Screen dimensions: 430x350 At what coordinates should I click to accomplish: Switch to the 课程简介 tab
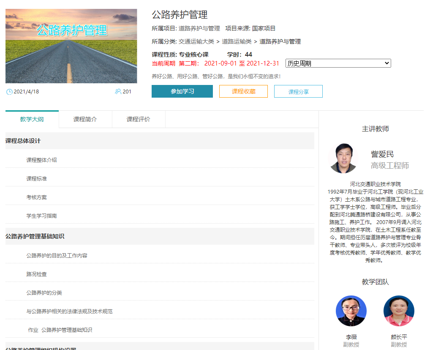coord(85,119)
